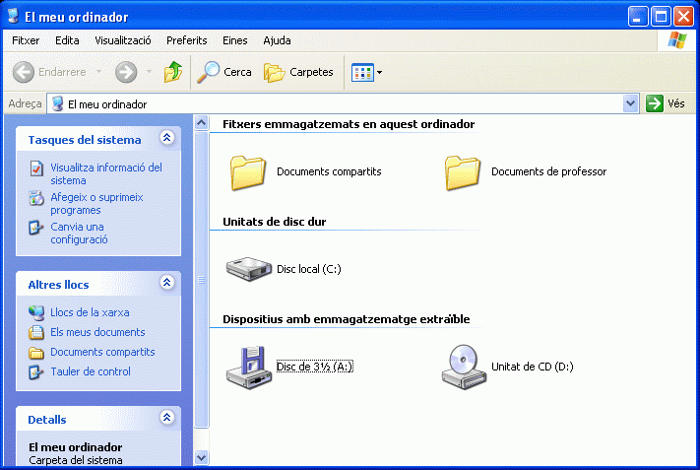Collapse the Tasques del sistema panel
The image size is (700, 470).
click(x=166, y=139)
